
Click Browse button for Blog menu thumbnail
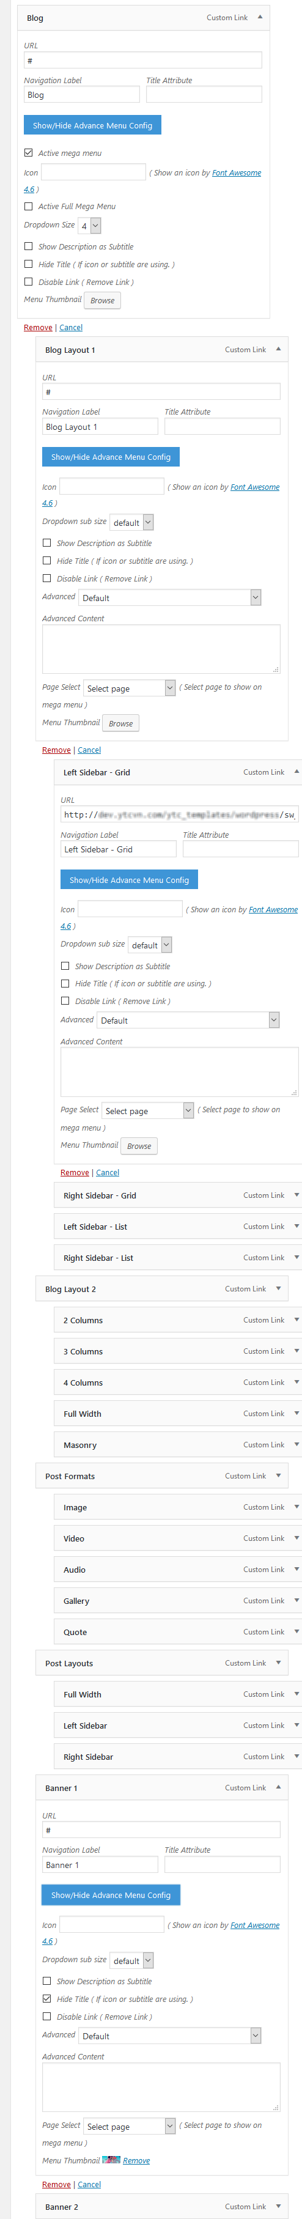[x=102, y=301]
